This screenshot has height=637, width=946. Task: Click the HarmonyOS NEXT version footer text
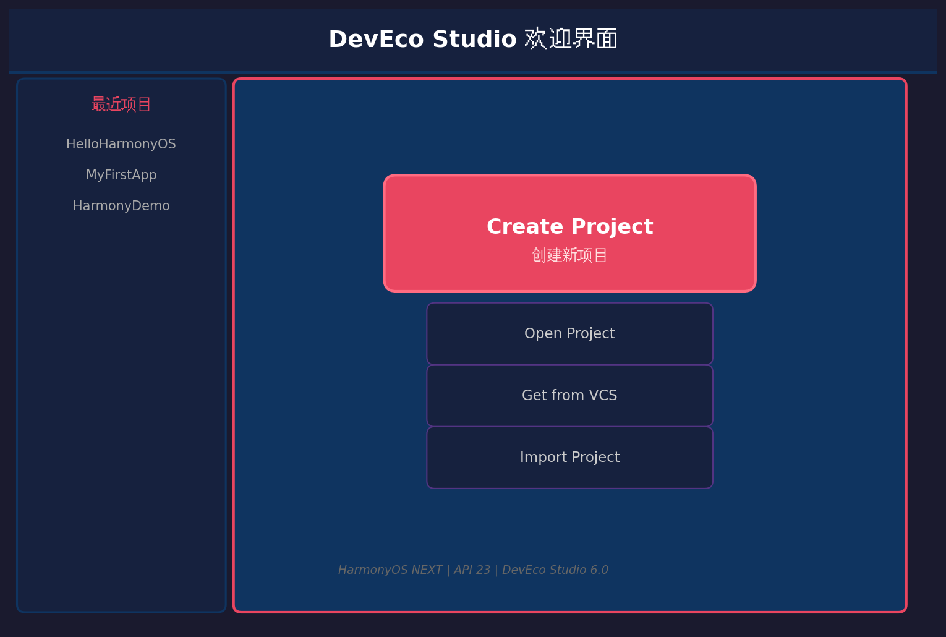[x=473, y=570]
